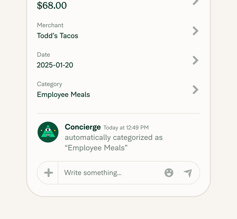The width and height of the screenshot is (237, 219).
Task: Expand the Date row chevron
Action: tap(195, 60)
